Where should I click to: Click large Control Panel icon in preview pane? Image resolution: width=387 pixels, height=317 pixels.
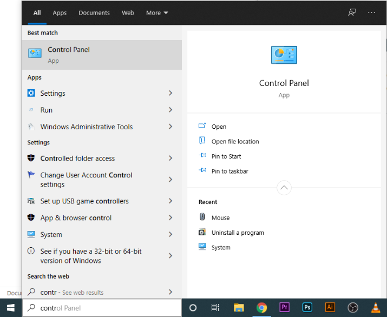[x=284, y=55]
